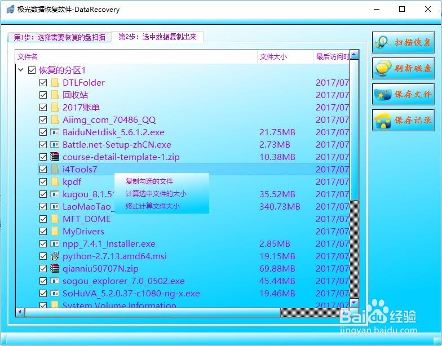
Task: Click the horizontal scrollbar thumb
Action: (152, 312)
